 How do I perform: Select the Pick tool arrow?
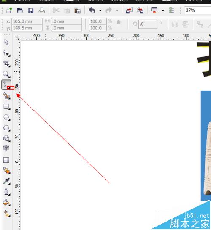point(6,42)
